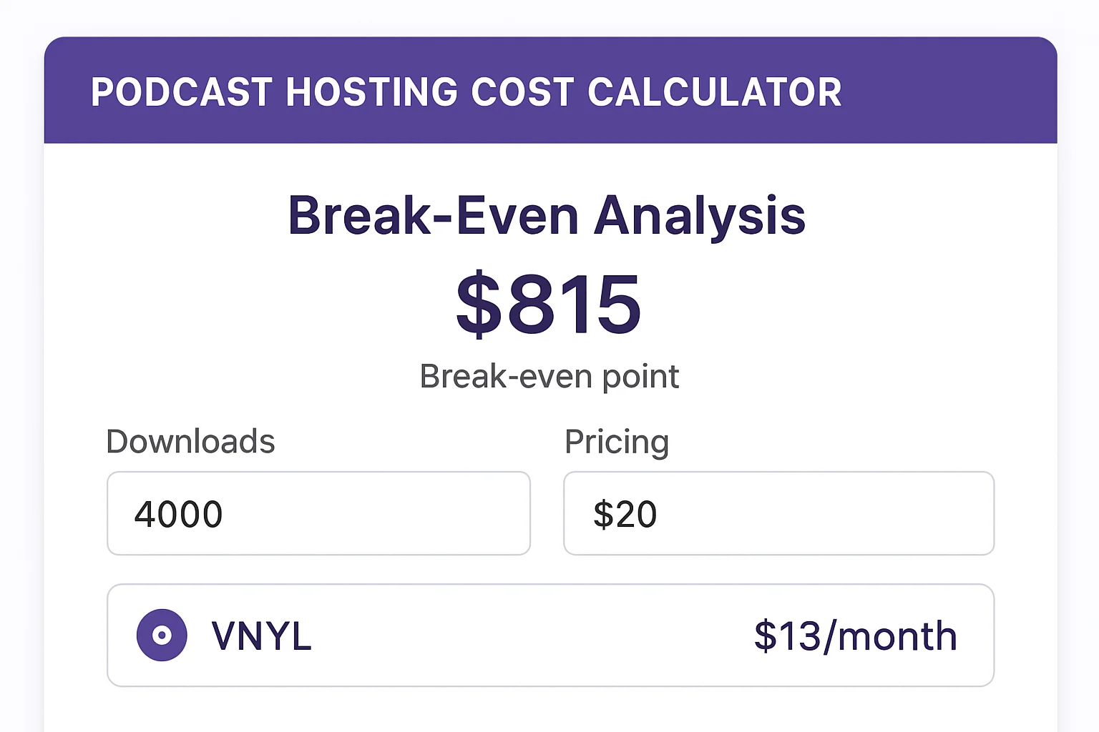Click the VNYL plan name text
Viewport: 1099px width, 732px height.
(260, 635)
